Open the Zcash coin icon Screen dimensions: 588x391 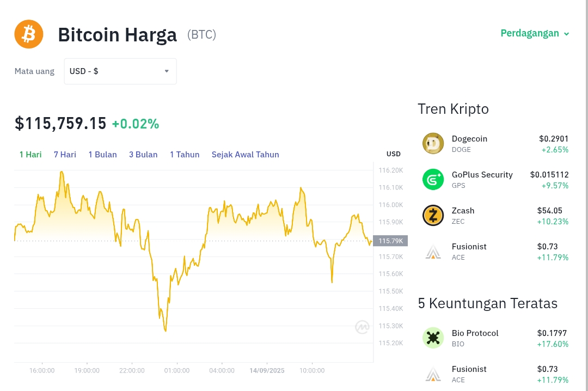(433, 216)
